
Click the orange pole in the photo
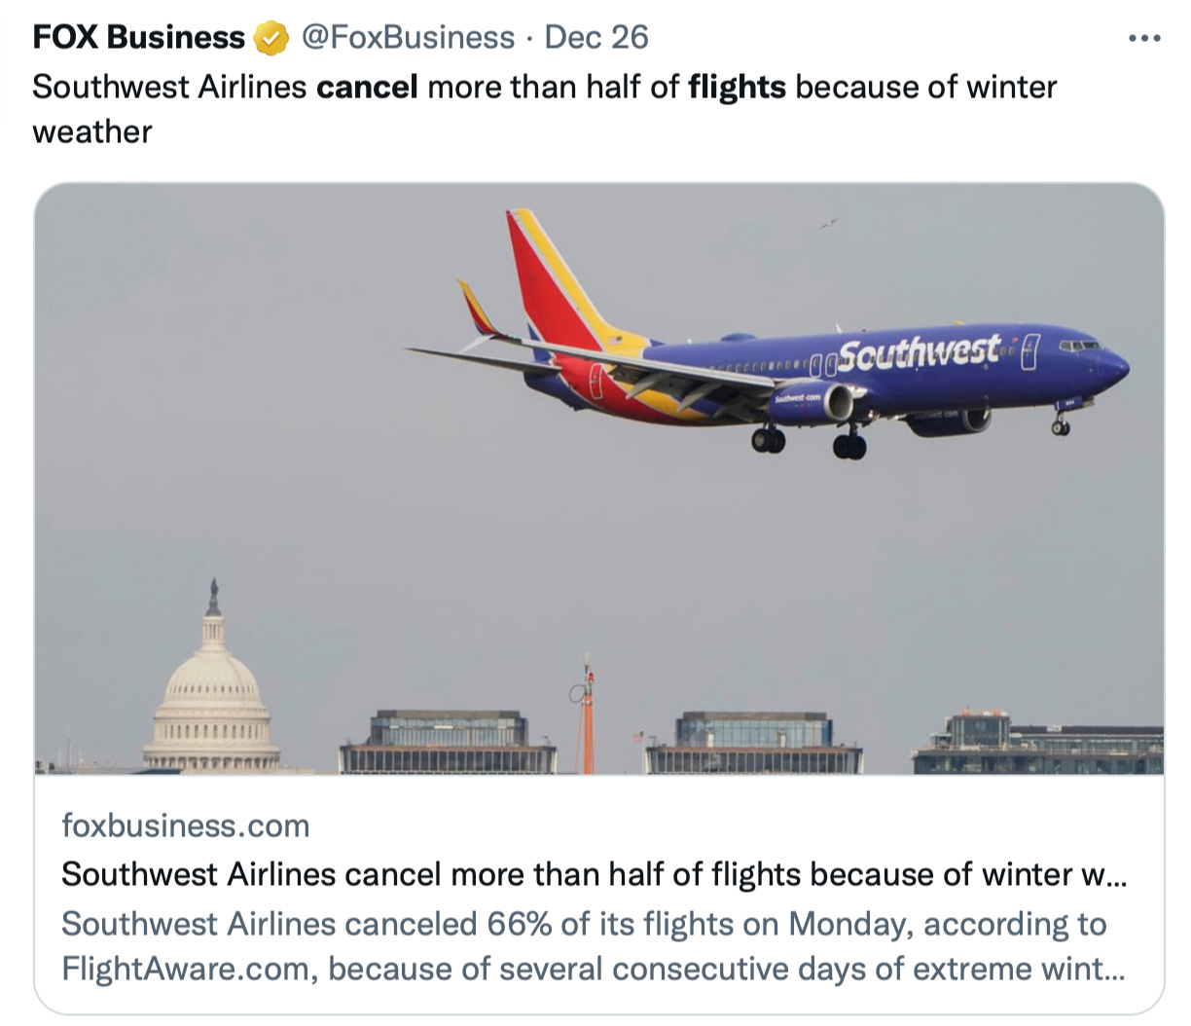pos(588,718)
